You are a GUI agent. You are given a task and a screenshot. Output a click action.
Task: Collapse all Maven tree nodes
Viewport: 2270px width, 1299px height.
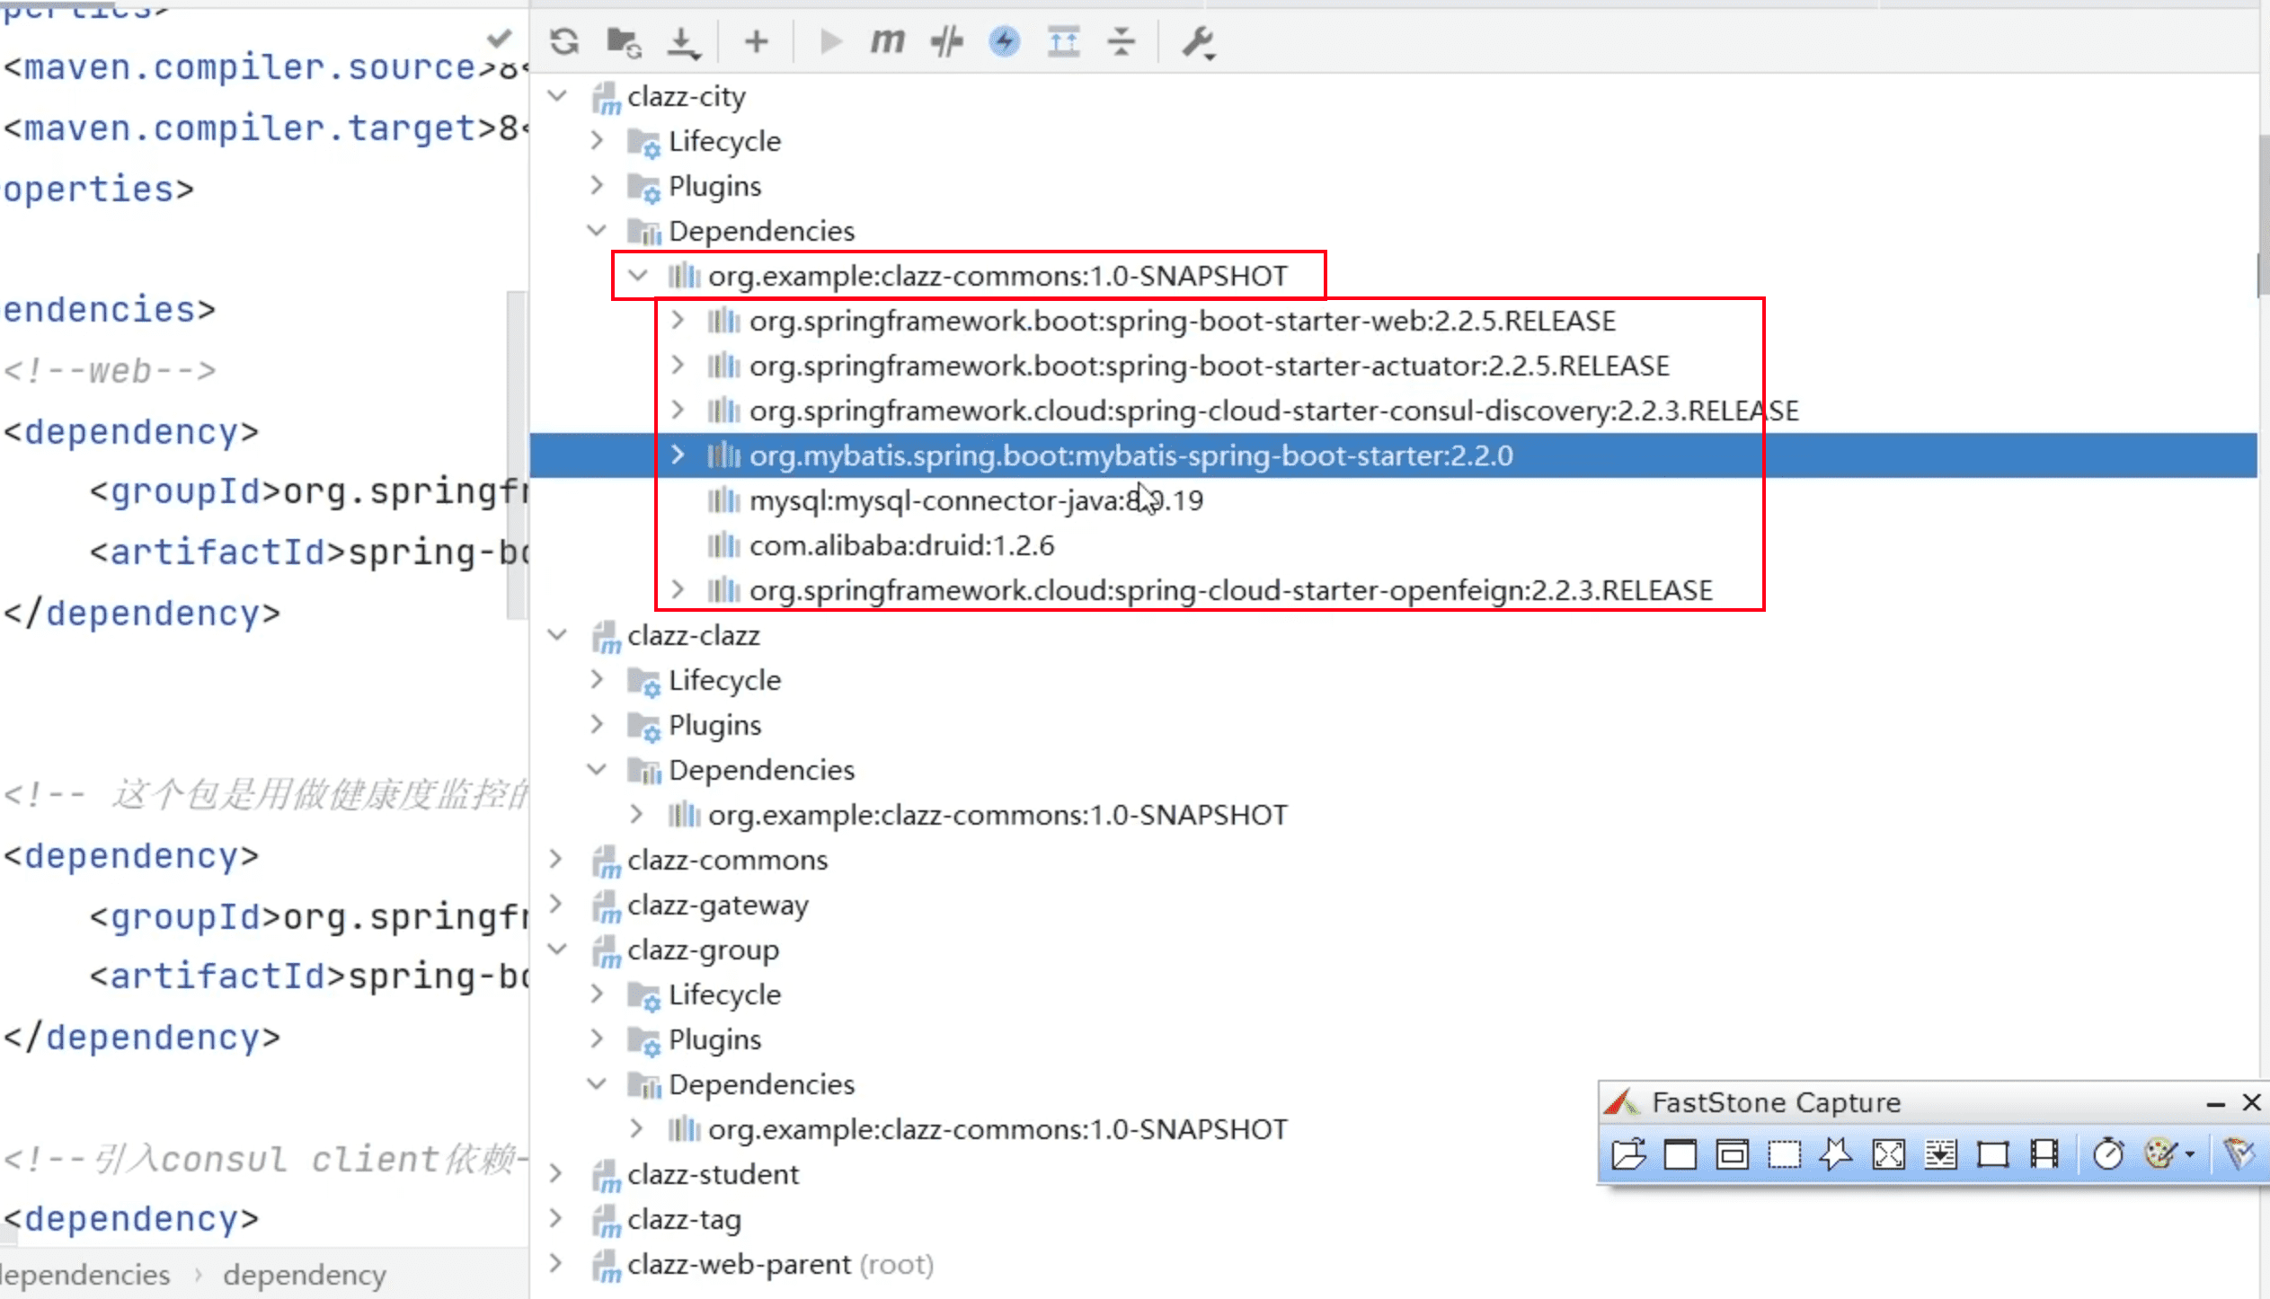click(x=1121, y=41)
